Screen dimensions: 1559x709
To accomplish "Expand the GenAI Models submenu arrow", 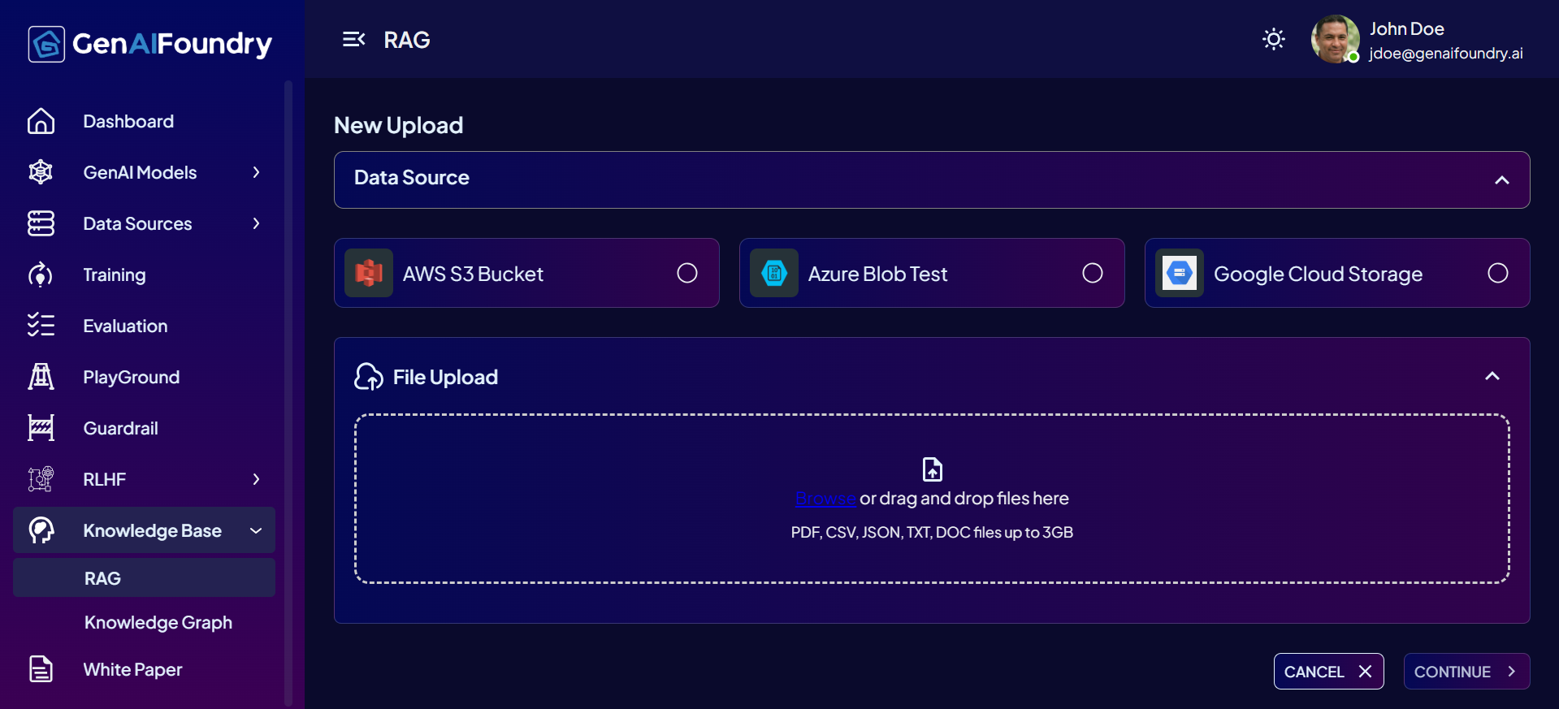I will tap(256, 172).
